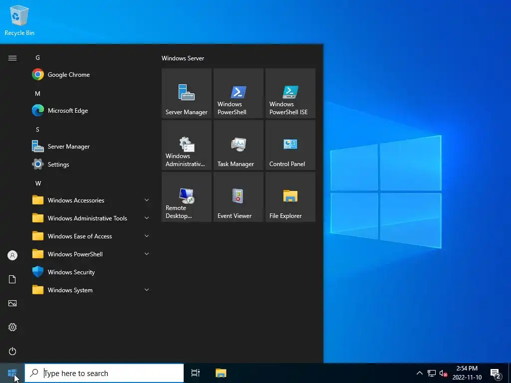Click the letter M section header
The image size is (511, 383).
(38, 93)
